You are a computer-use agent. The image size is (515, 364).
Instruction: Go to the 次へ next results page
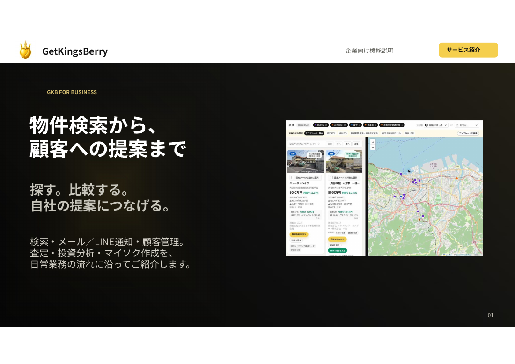point(347,144)
